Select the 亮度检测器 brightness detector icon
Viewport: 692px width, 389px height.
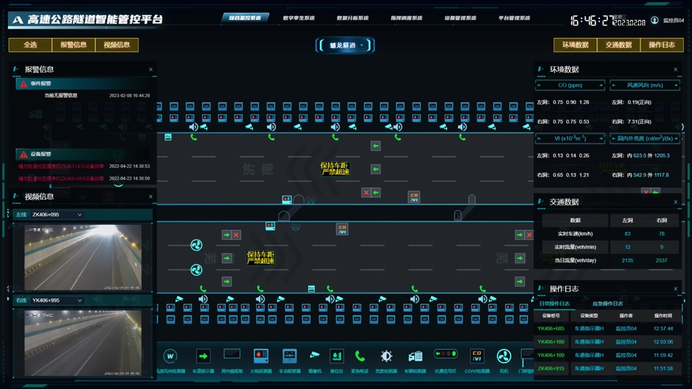(x=386, y=356)
